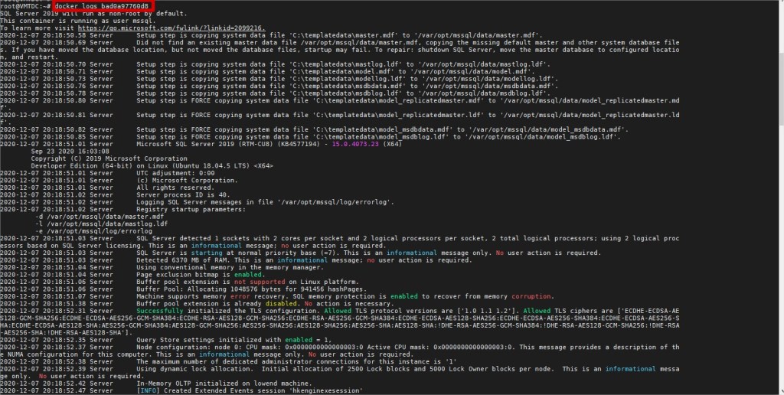
Task: Click 'Using dynamic lock allocation' log entry
Action: pyautogui.click(x=191, y=368)
